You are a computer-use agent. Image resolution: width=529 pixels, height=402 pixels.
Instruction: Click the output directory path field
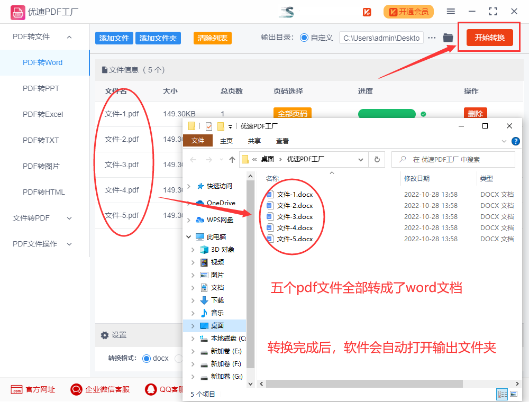[381, 38]
